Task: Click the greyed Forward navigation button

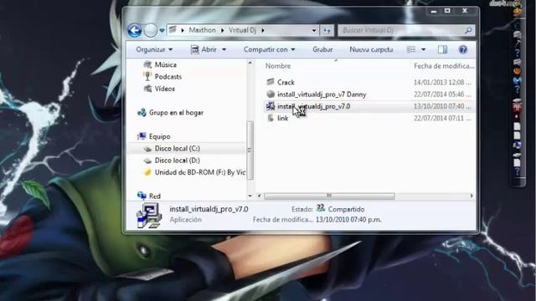Action: pyautogui.click(x=150, y=30)
